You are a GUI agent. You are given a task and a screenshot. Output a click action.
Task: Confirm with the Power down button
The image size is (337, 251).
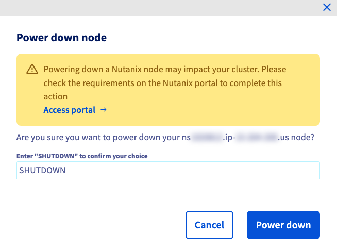tap(283, 225)
